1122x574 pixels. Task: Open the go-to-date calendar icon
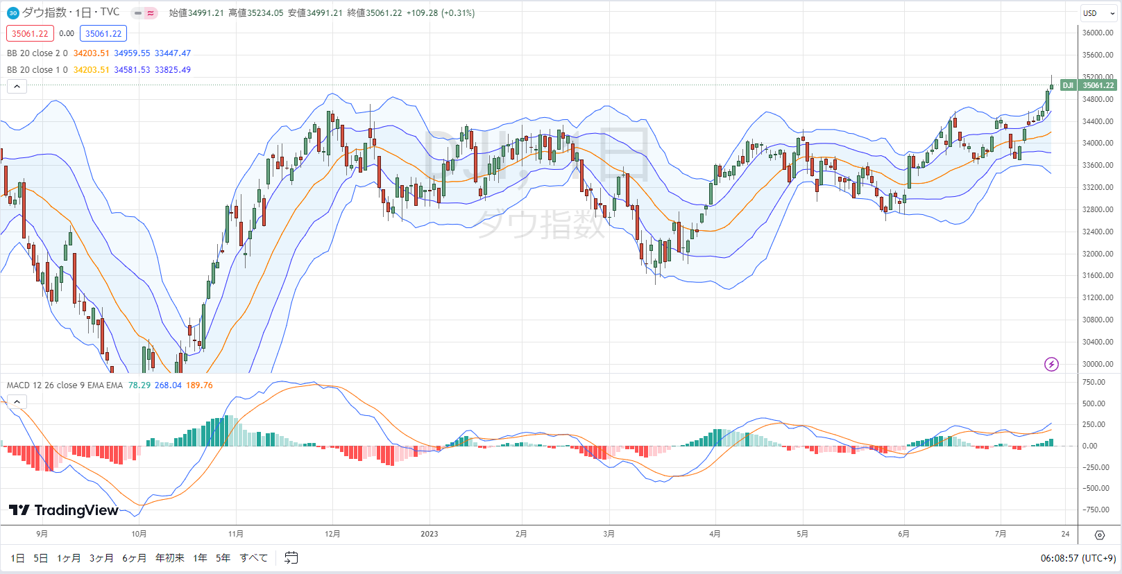tap(291, 557)
